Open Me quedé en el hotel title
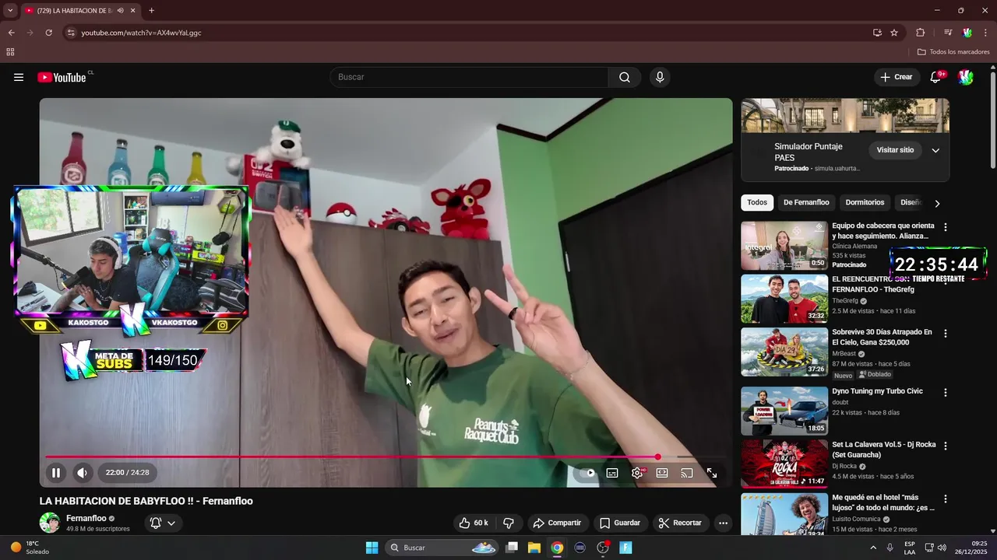Screen dimensions: 997x560 [883, 502]
